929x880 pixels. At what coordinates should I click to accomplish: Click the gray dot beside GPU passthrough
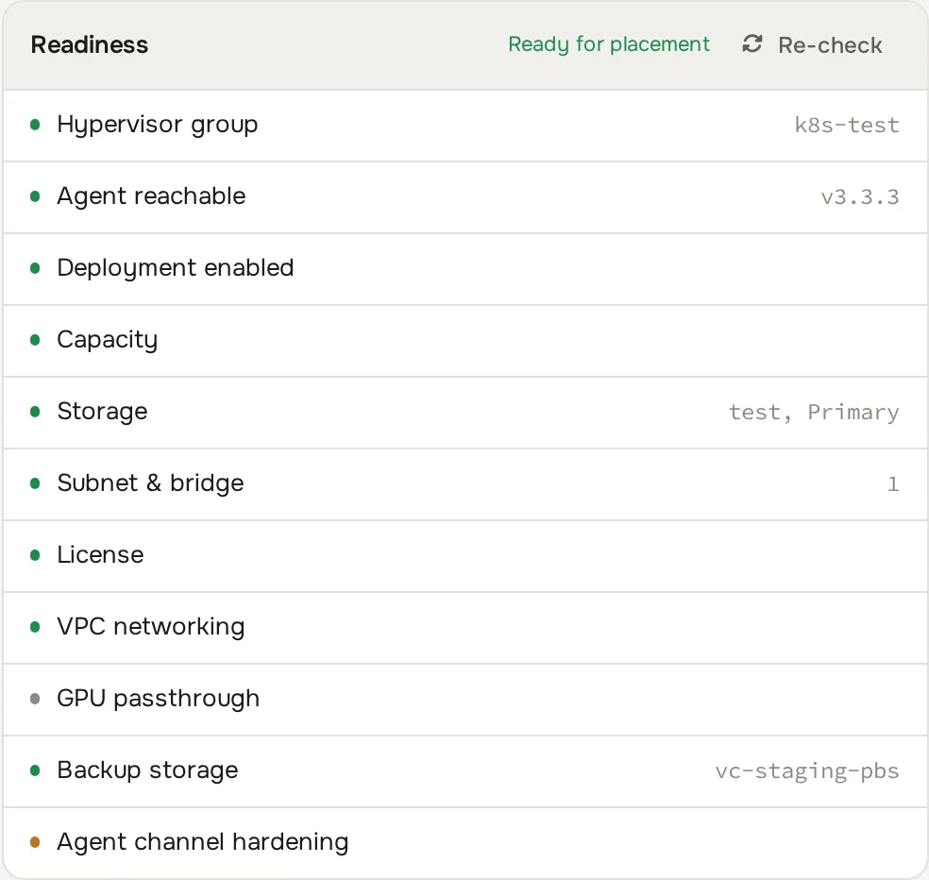coord(35,700)
